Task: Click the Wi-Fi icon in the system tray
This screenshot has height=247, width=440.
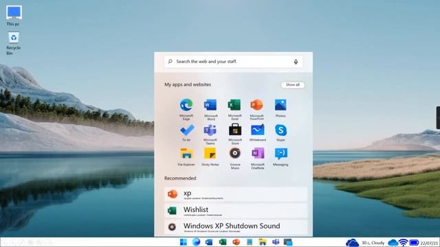Action: [404, 243]
